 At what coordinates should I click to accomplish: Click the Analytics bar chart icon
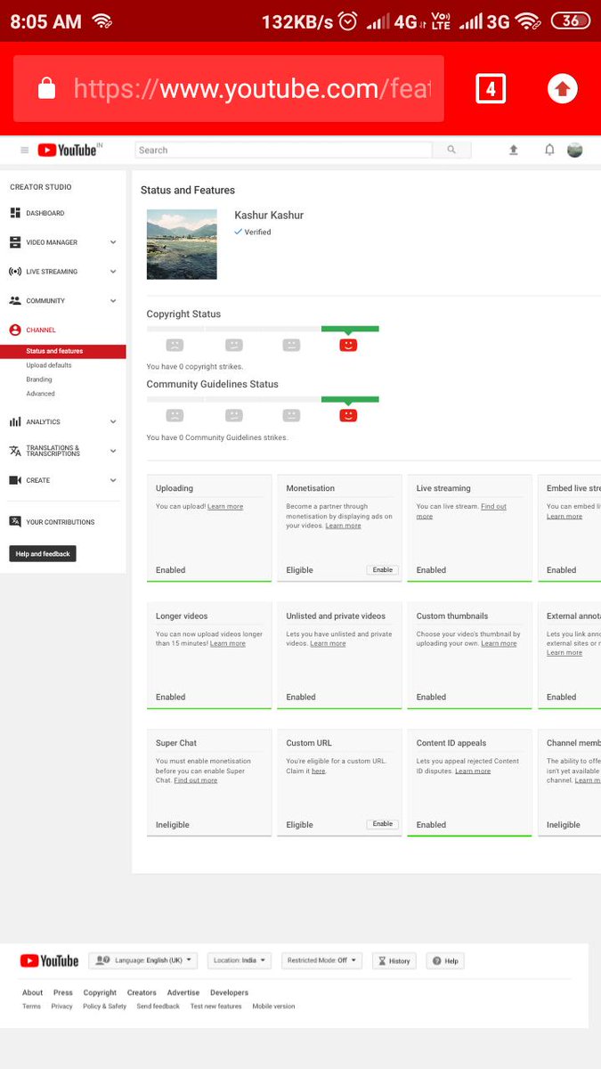[x=15, y=422]
